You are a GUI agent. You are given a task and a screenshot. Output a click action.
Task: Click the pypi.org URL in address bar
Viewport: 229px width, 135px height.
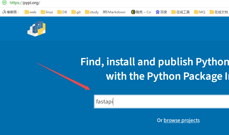tap(25, 3)
